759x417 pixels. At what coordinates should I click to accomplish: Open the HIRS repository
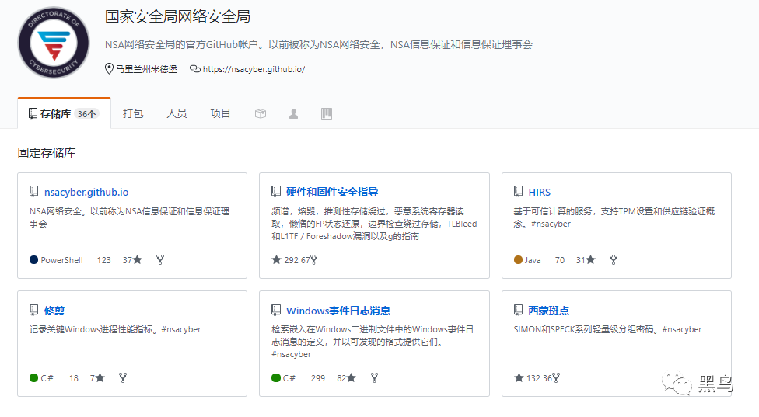[x=539, y=192]
